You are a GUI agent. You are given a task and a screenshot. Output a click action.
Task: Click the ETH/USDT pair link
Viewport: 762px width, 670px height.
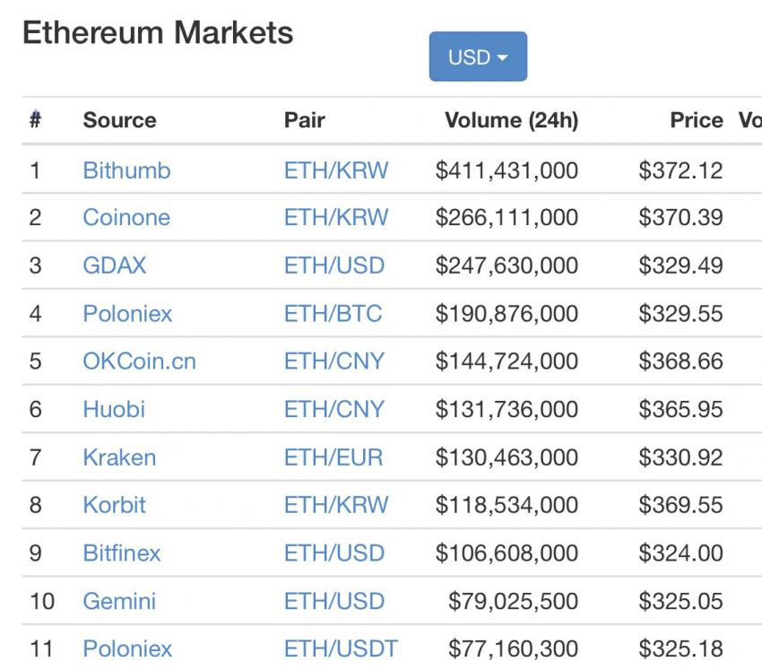(x=341, y=648)
